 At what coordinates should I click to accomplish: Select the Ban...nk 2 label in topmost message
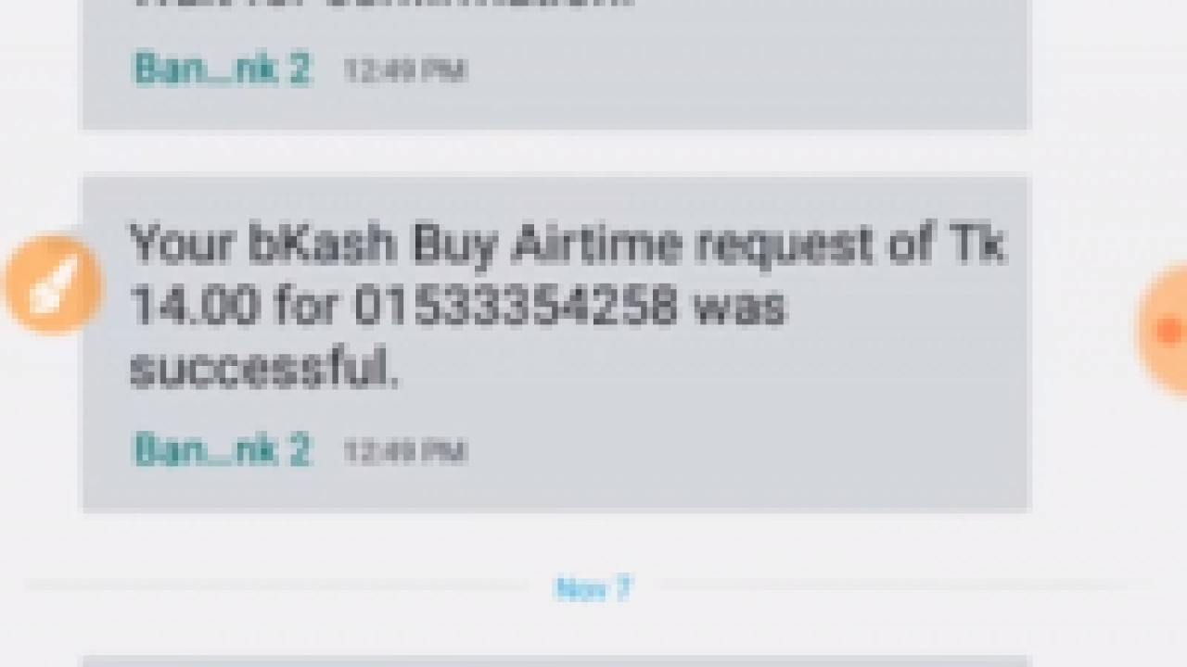pyautogui.click(x=223, y=69)
